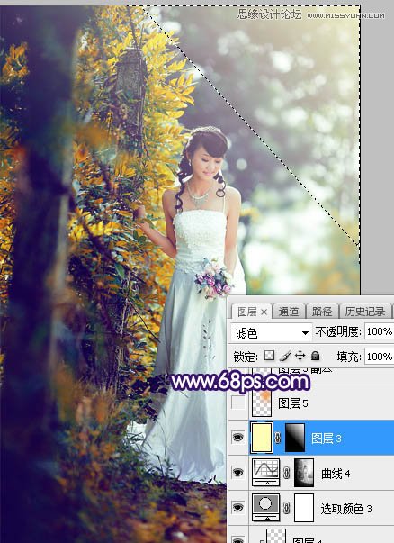Select the layer name 选取颜色 3
394x543 pixels.
[346, 509]
